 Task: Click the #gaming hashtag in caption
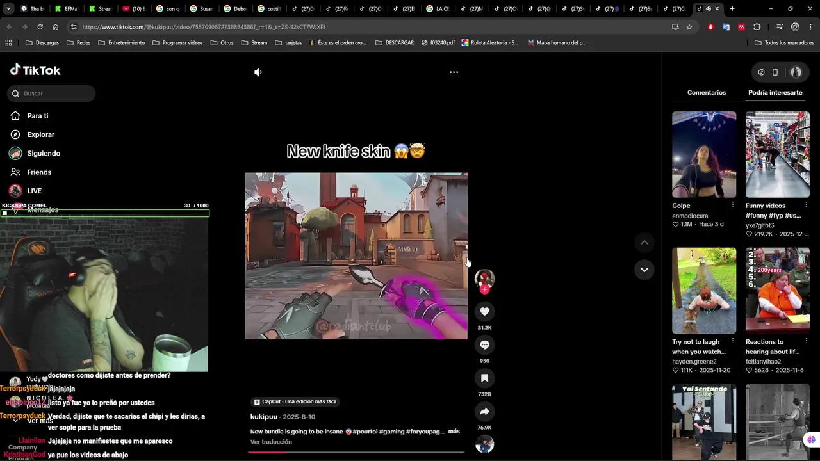pyautogui.click(x=393, y=432)
